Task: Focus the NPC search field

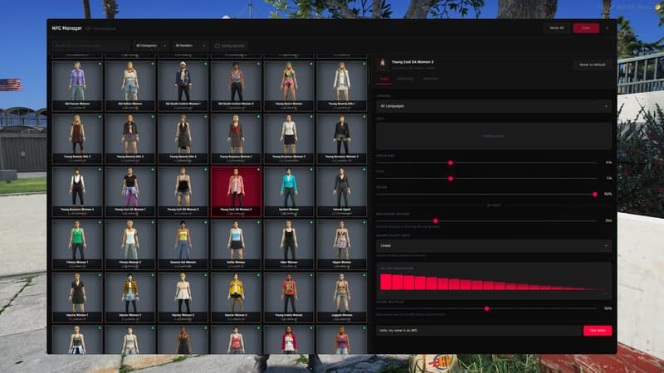Action: pos(90,46)
